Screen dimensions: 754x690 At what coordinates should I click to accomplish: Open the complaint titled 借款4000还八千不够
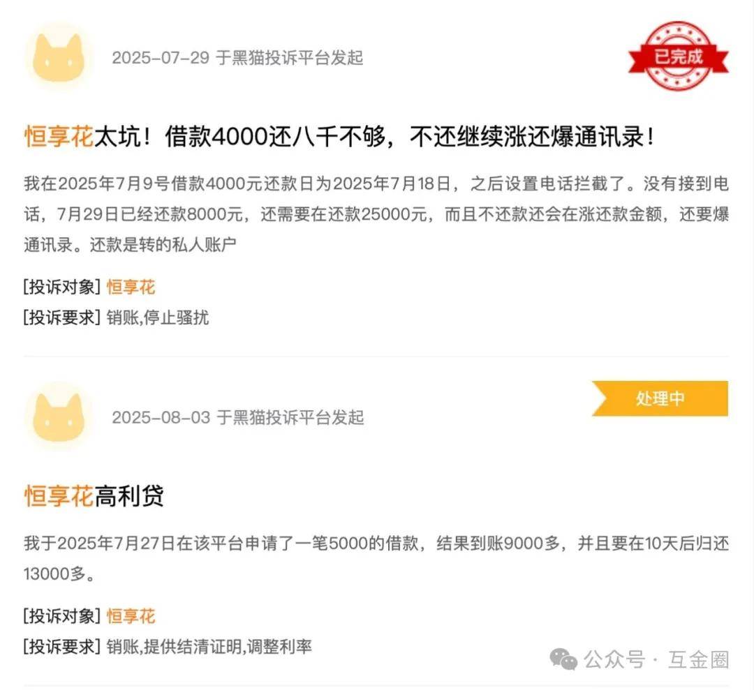coord(339,137)
